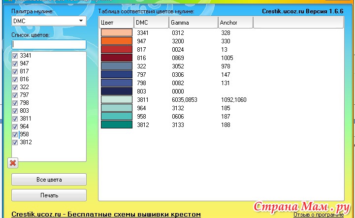Toggle the 3811 color checkbox

pyautogui.click(x=15, y=119)
